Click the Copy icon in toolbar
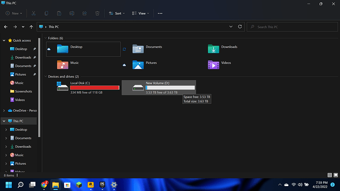This screenshot has width=340, height=191. pyautogui.click(x=46, y=13)
